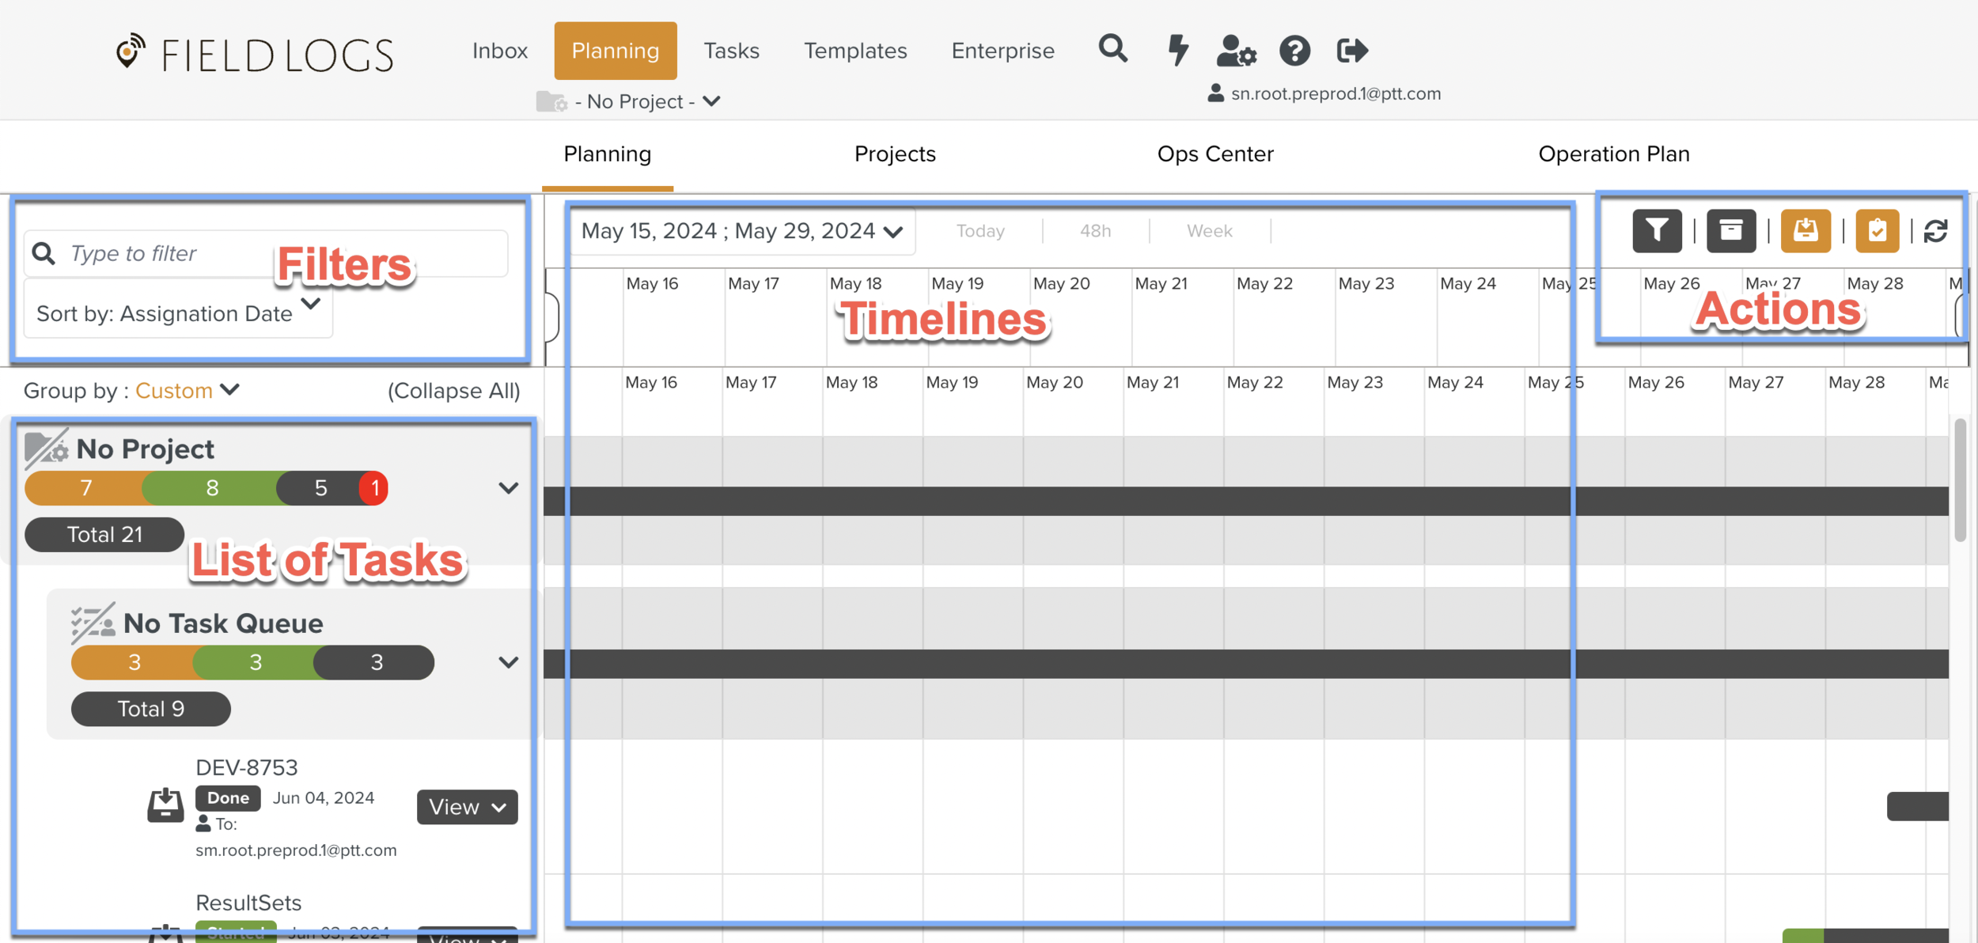Screen dimensions: 1978x943
Task: Toggle the Today time range option
Action: [980, 231]
